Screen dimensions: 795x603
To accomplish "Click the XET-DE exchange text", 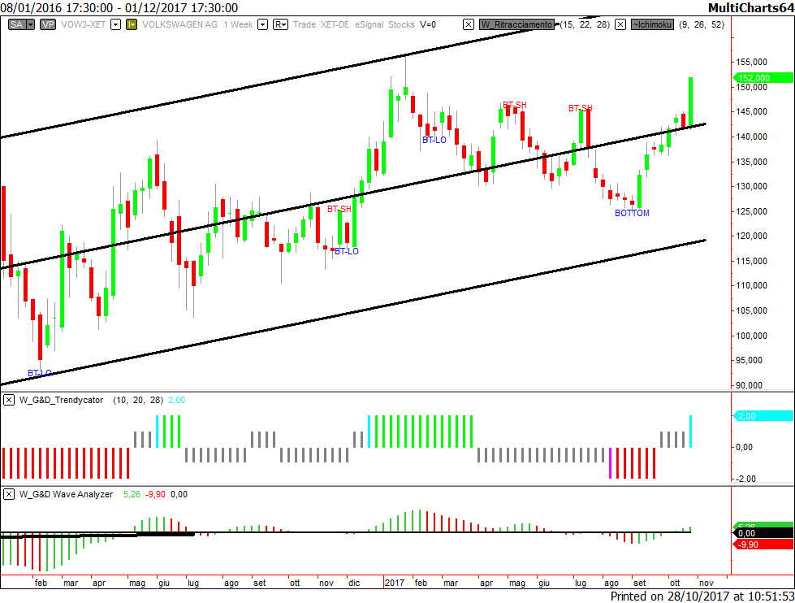I will coord(335,24).
